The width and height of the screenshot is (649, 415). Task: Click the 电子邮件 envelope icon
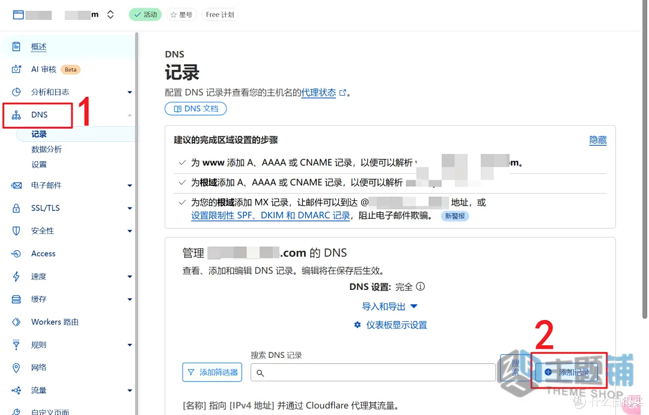coord(16,185)
